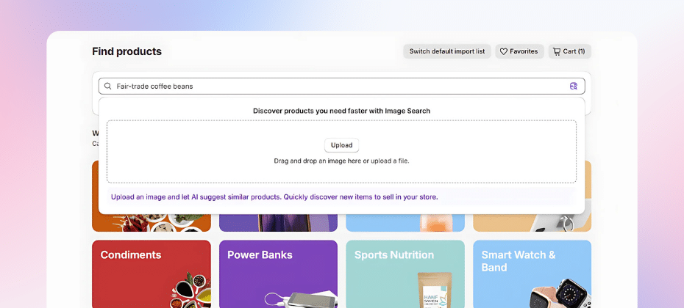This screenshot has height=308, width=684.
Task: Click Discover products you need faster text
Action: pos(341,111)
